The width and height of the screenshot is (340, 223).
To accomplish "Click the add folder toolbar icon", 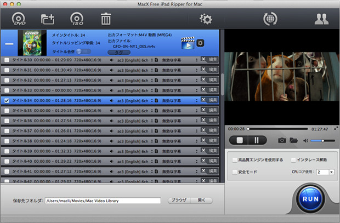I will pyautogui.click(x=48, y=20).
